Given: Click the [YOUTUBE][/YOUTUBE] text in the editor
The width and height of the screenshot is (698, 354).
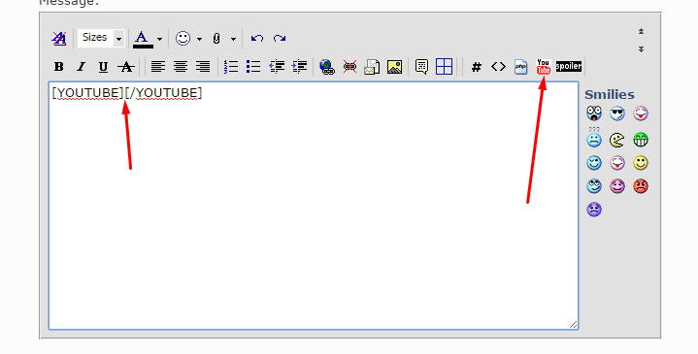Looking at the screenshot, I should point(127,93).
